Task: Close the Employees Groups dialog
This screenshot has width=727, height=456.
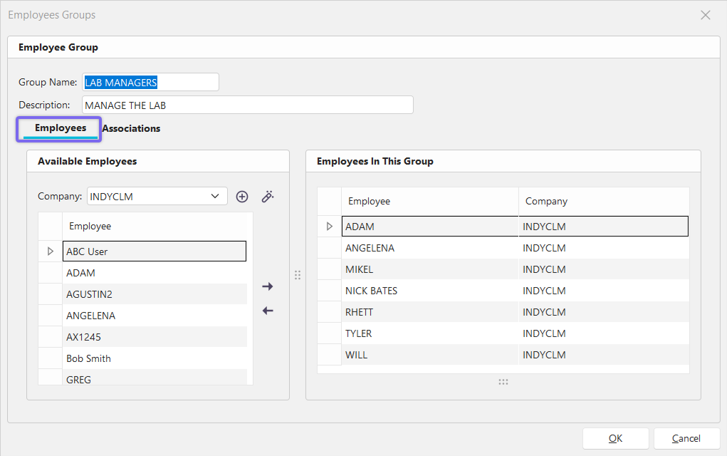Action: point(706,15)
